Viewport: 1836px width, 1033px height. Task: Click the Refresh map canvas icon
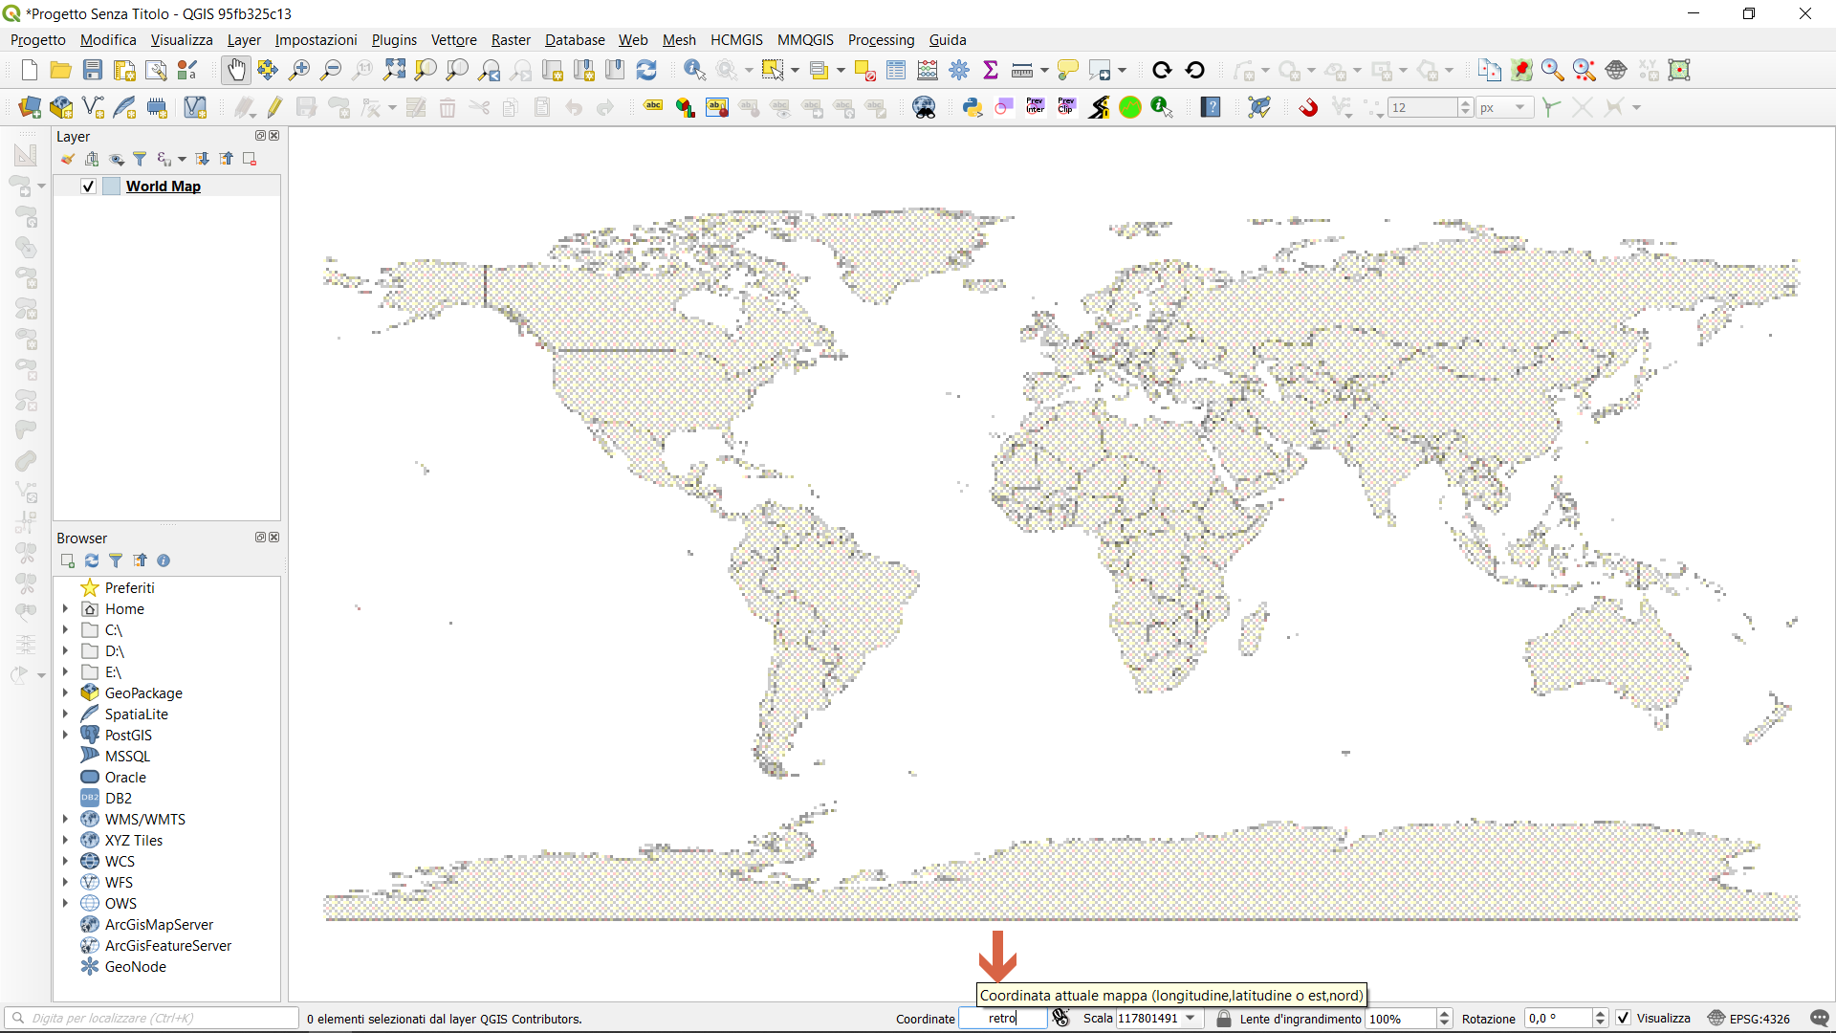646,70
